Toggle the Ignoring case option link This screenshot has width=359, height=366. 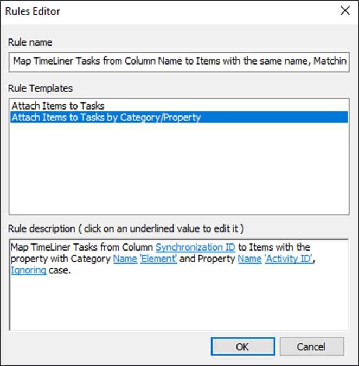[28, 271]
